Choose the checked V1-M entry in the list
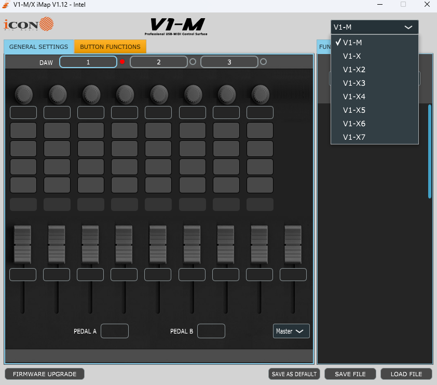Screen dimensions: 437x385 tap(375, 43)
